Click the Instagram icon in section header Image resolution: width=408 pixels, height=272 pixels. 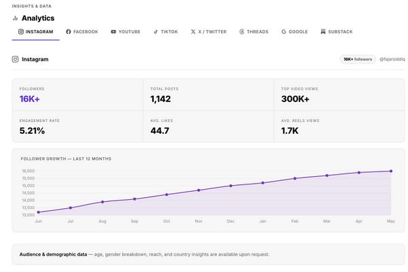pyautogui.click(x=15, y=59)
